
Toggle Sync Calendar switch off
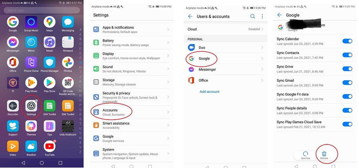(347, 41)
